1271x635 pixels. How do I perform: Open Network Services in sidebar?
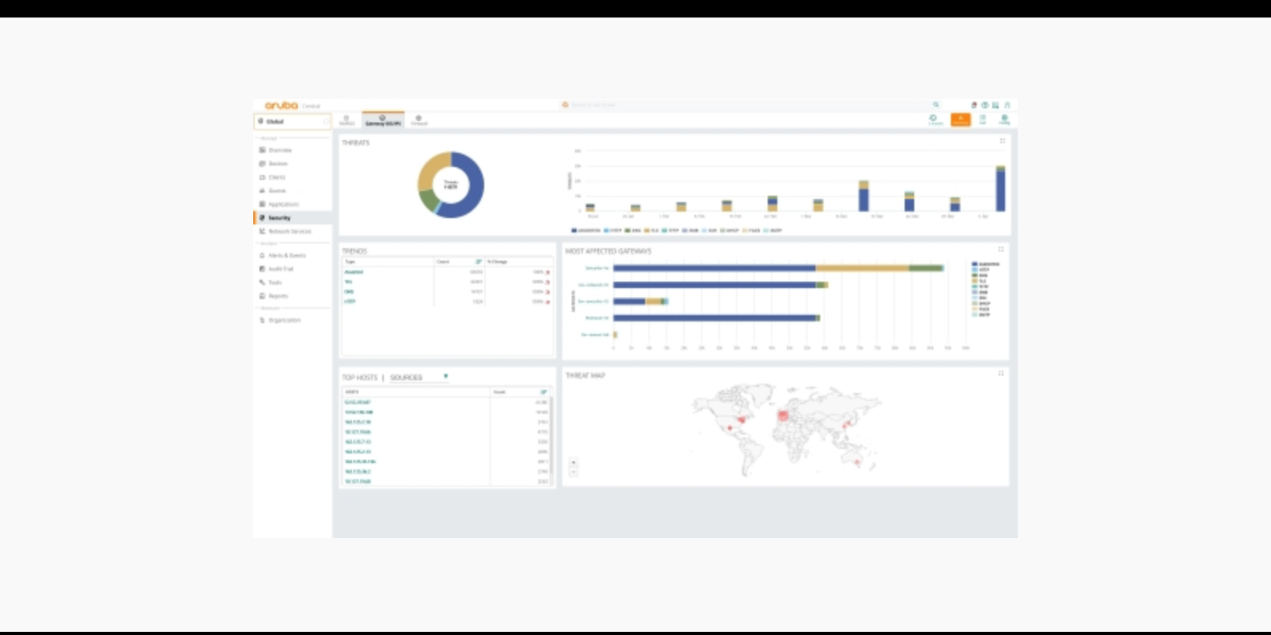click(291, 232)
